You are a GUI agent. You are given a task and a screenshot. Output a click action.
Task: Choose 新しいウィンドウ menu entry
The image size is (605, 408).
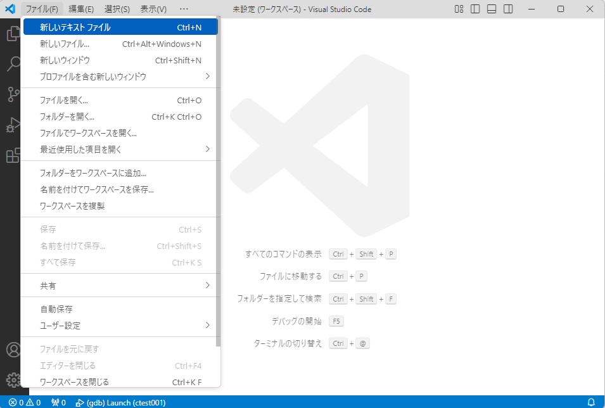point(120,60)
